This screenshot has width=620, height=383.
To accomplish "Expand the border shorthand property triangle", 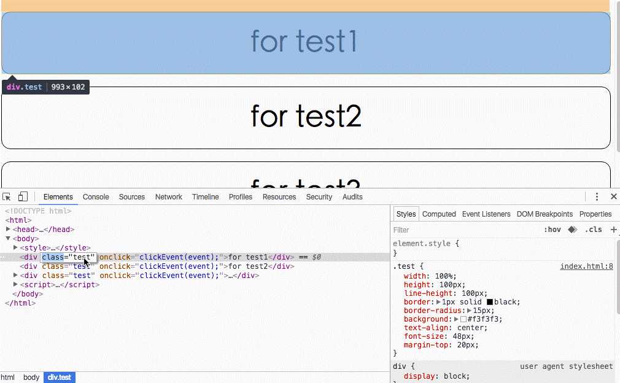I will [x=438, y=302].
